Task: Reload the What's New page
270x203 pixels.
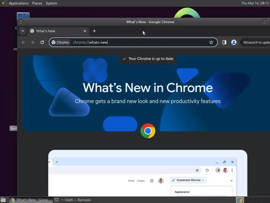Action: (x=42, y=42)
